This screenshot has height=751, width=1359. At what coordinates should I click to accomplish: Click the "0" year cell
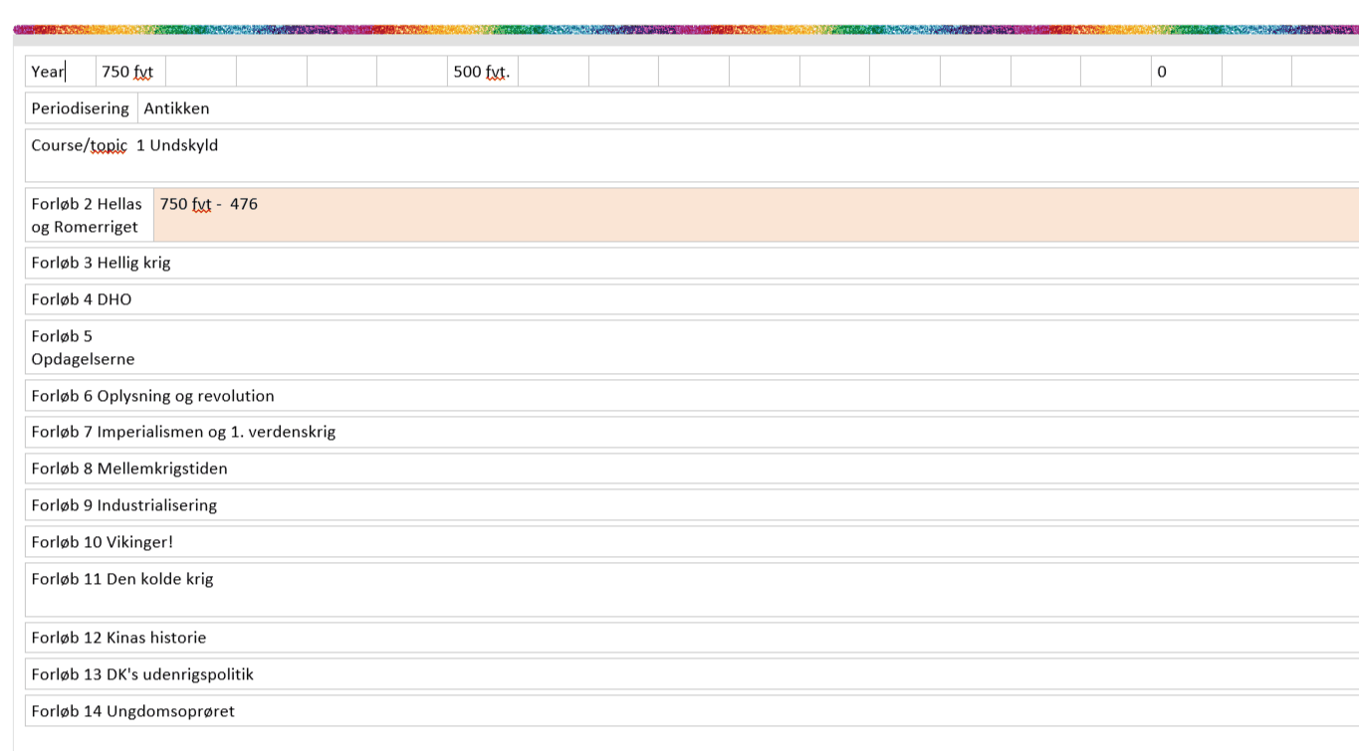click(x=1186, y=72)
